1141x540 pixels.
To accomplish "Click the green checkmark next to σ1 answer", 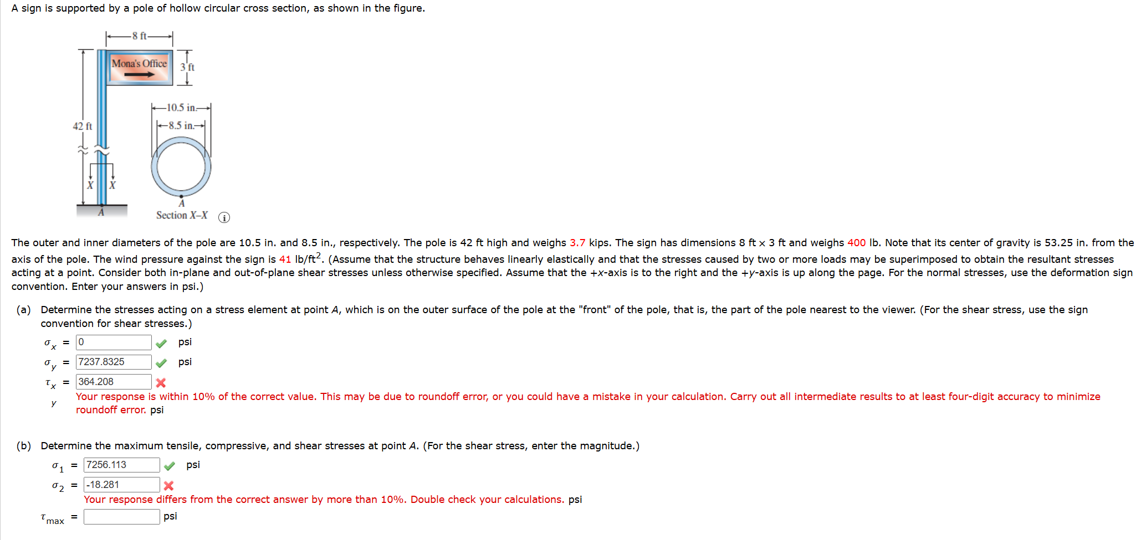I will point(170,466).
